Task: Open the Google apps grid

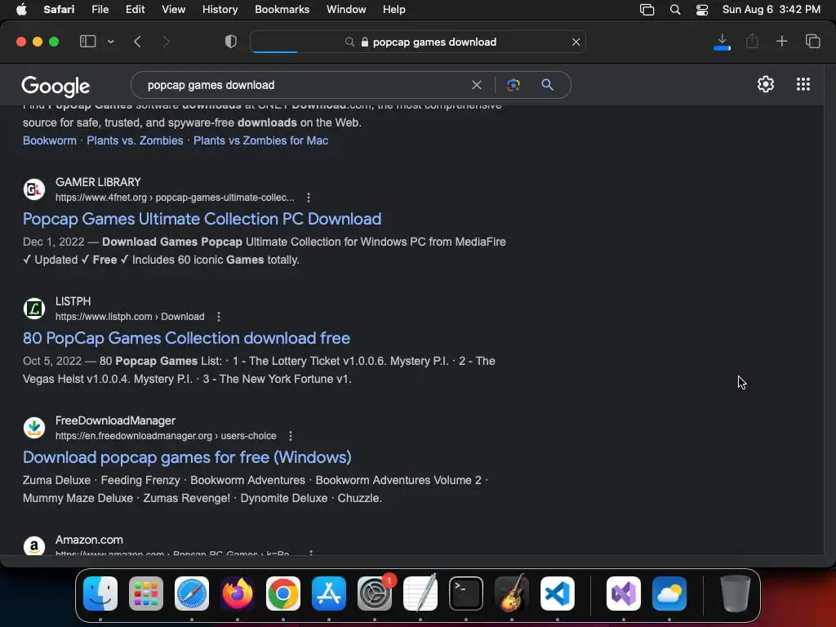Action: [x=803, y=84]
